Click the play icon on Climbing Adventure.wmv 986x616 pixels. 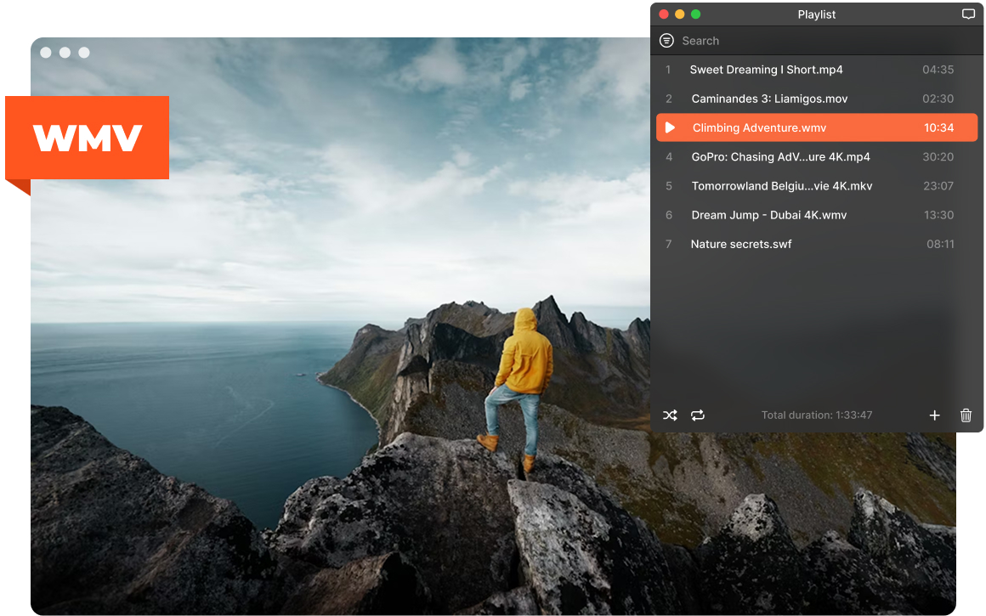671,127
